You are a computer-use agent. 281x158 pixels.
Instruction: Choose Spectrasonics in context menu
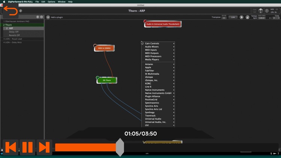pyautogui.click(x=158, y=103)
